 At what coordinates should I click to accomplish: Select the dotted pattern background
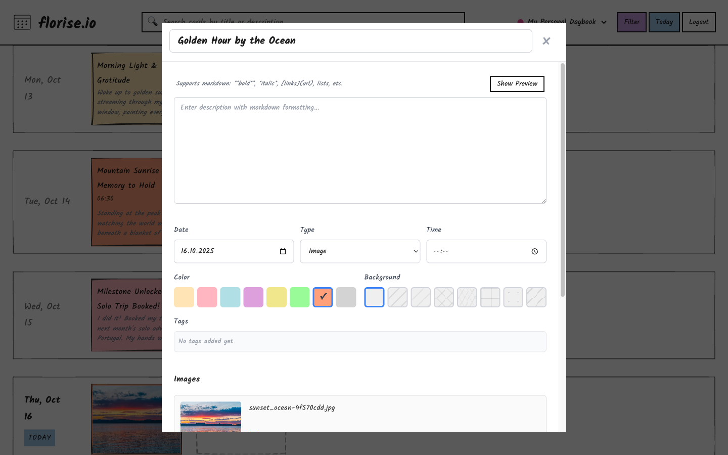click(513, 297)
